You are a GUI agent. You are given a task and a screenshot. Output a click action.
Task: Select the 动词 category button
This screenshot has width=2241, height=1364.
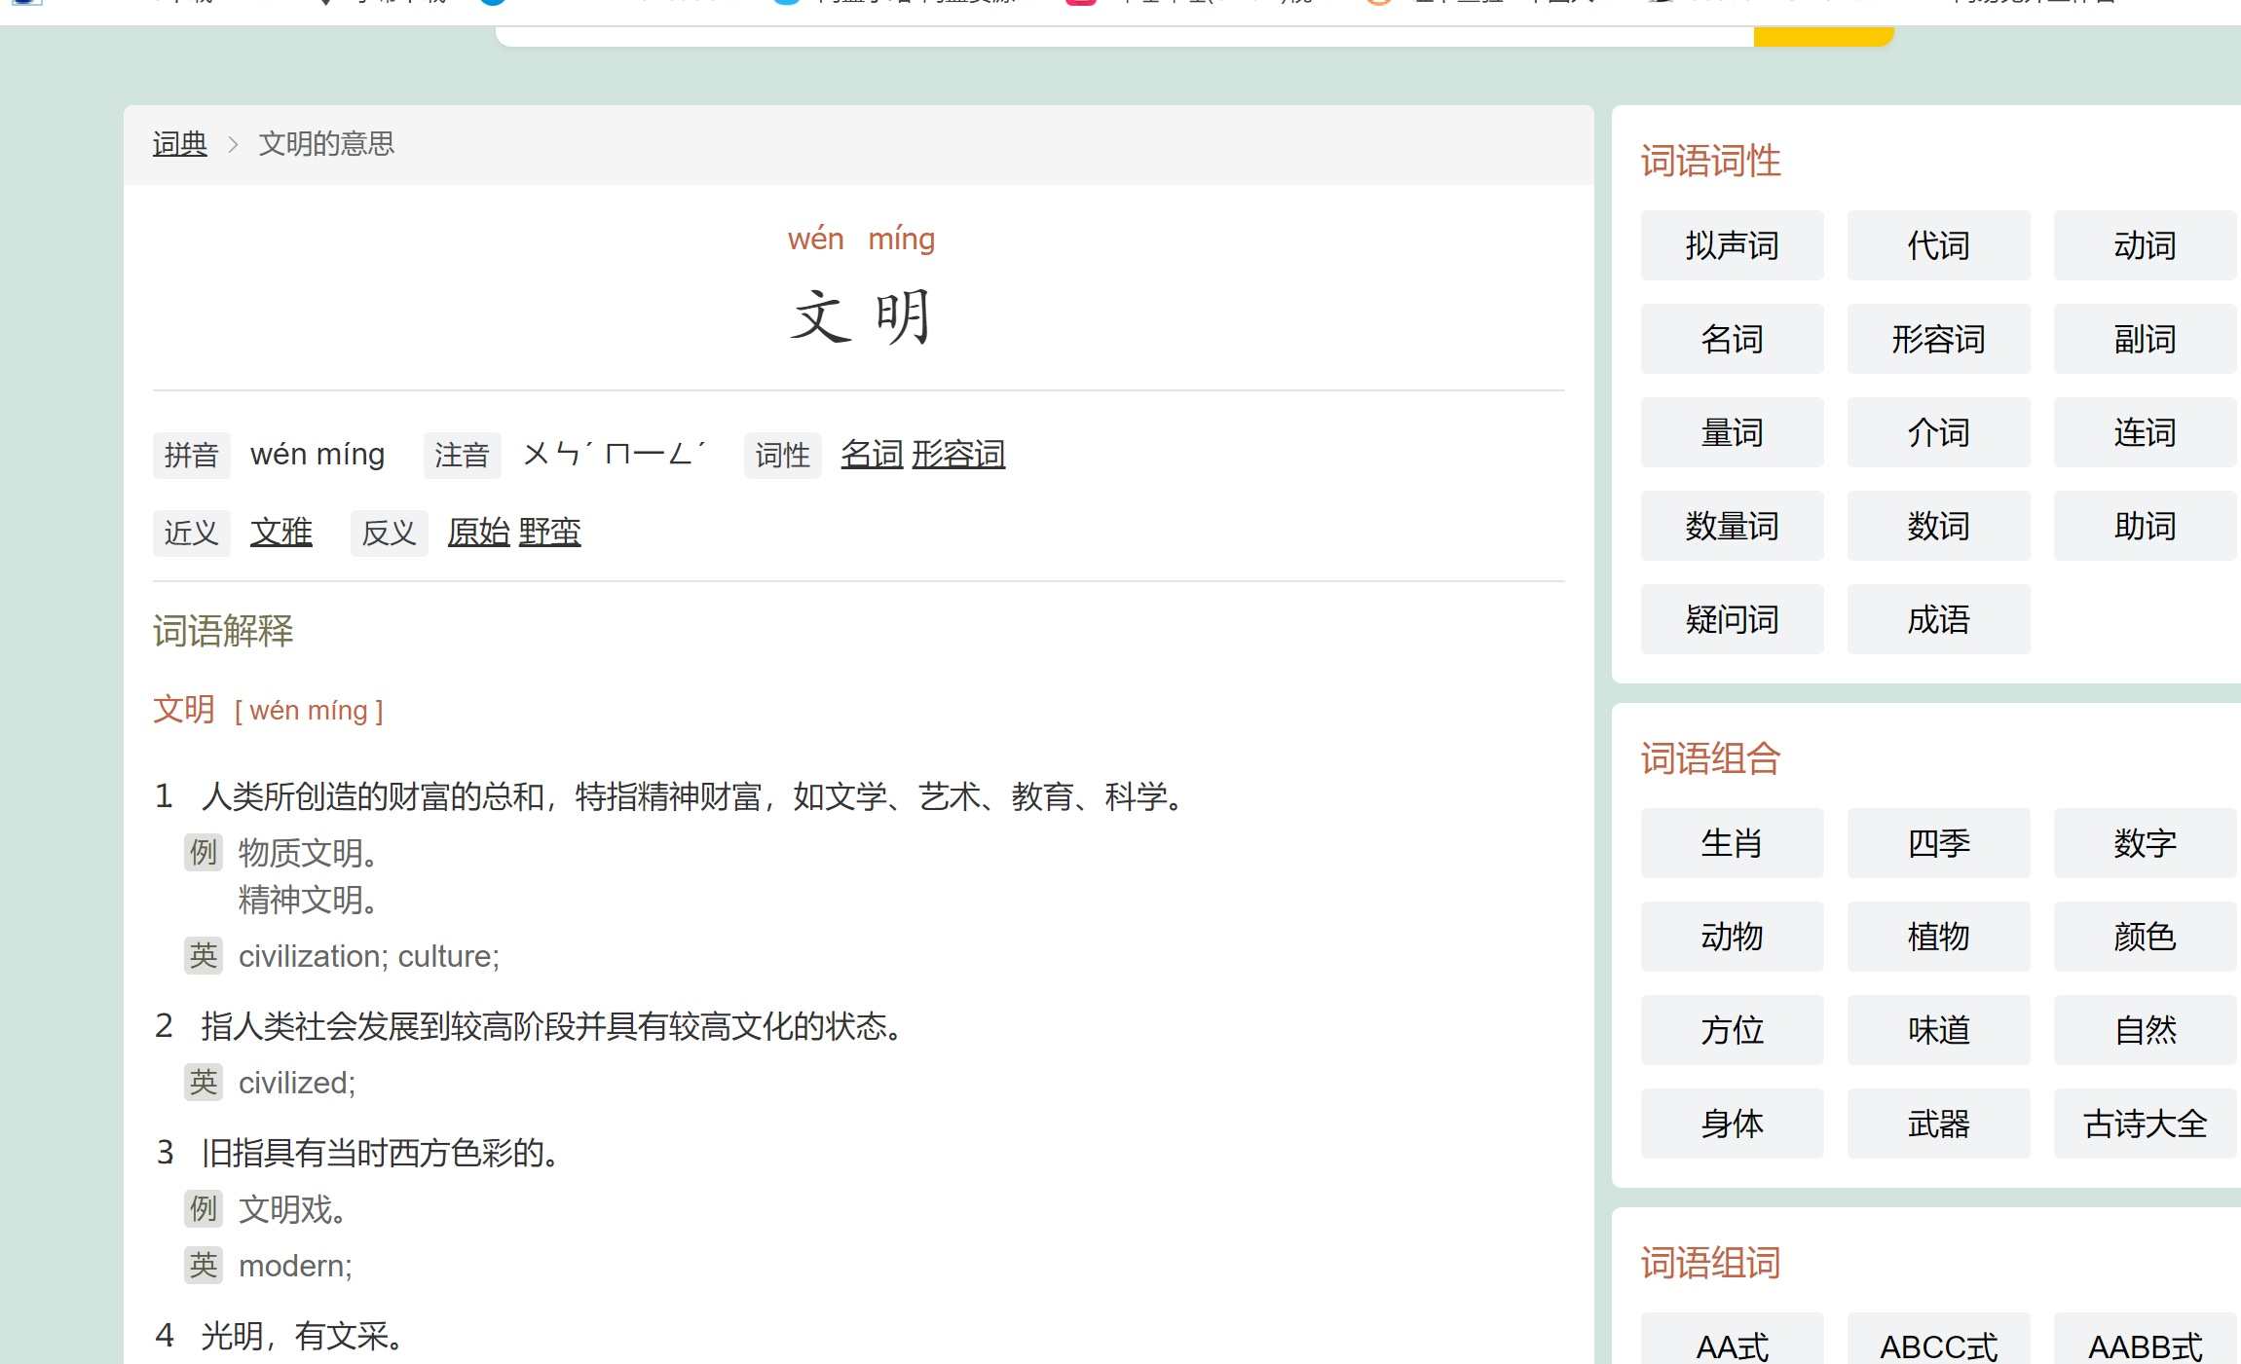click(x=2146, y=245)
